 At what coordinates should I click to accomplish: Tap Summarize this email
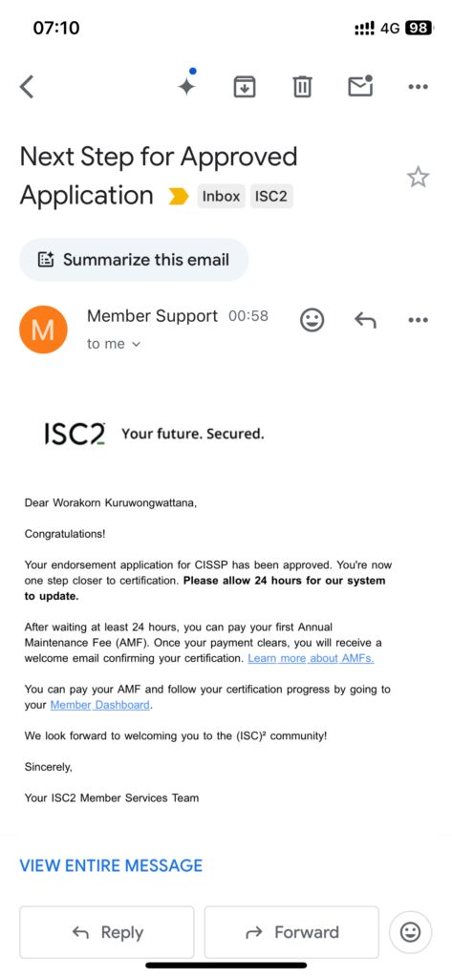coord(134,260)
